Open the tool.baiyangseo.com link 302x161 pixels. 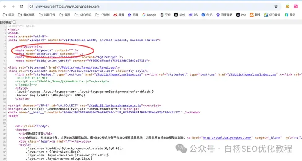pos(227,138)
